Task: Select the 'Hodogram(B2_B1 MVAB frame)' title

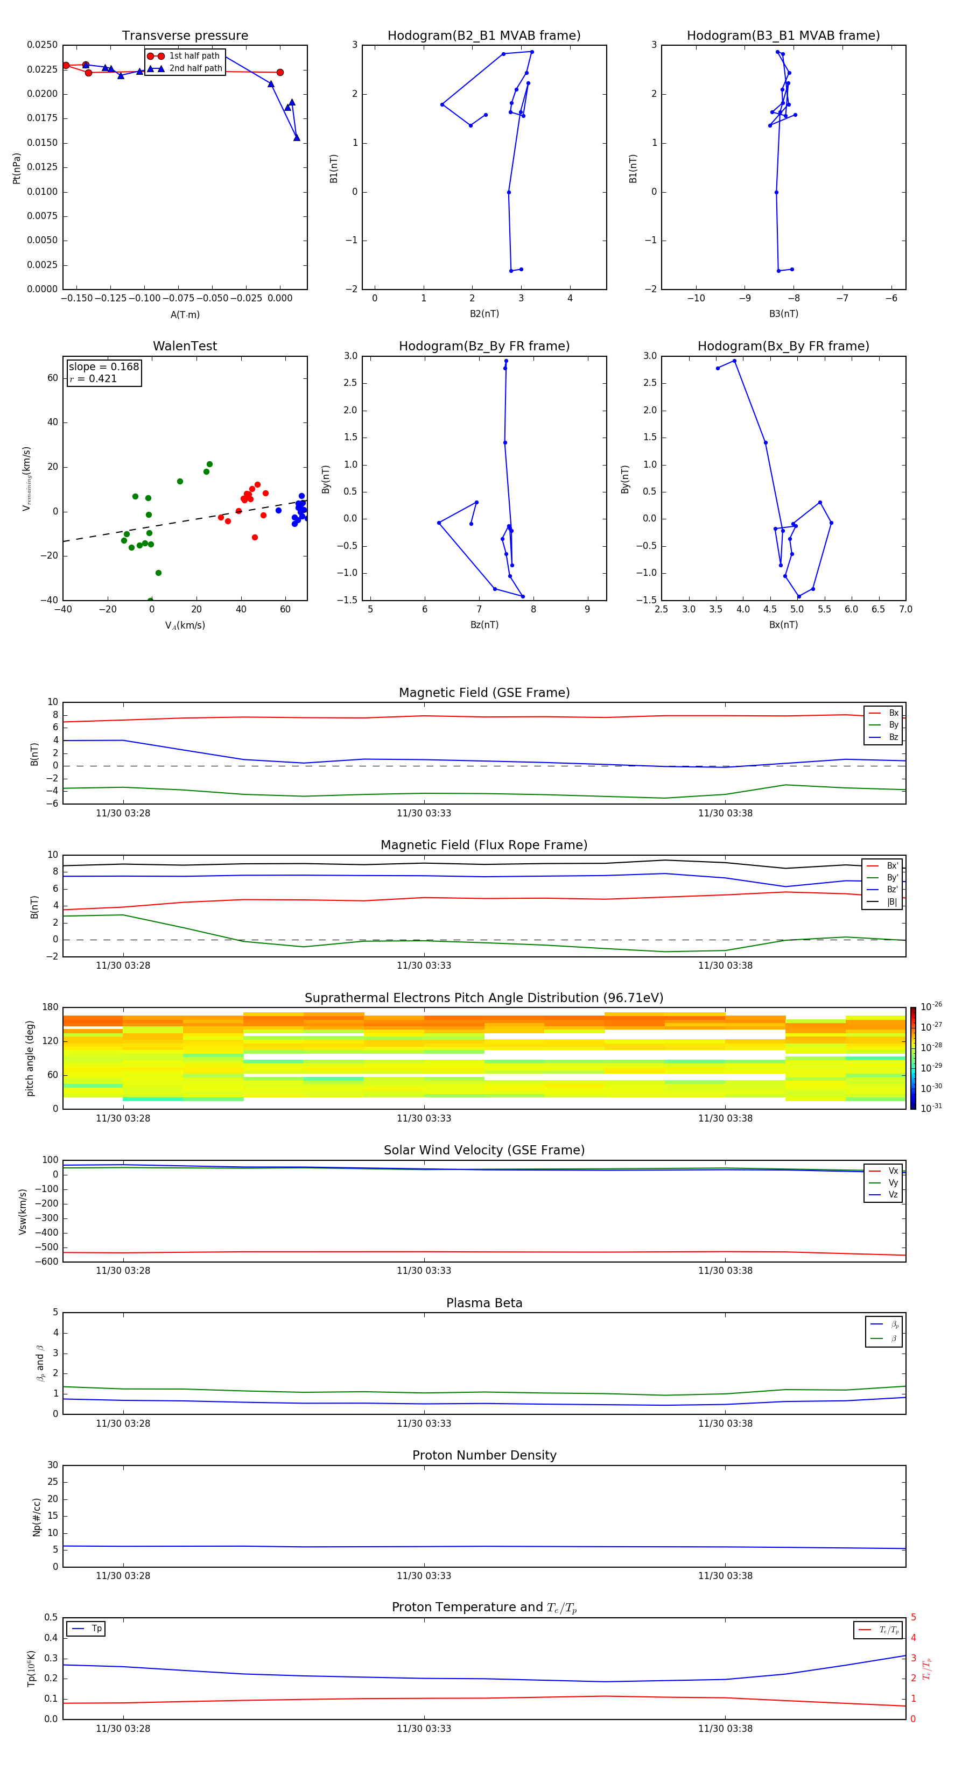Action: pos(484,36)
